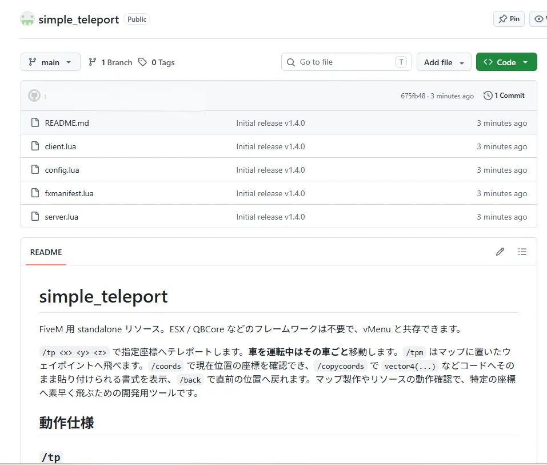The height and width of the screenshot is (465, 547).
Task: Open the fxmanifest.lua file
Action: tap(69, 193)
